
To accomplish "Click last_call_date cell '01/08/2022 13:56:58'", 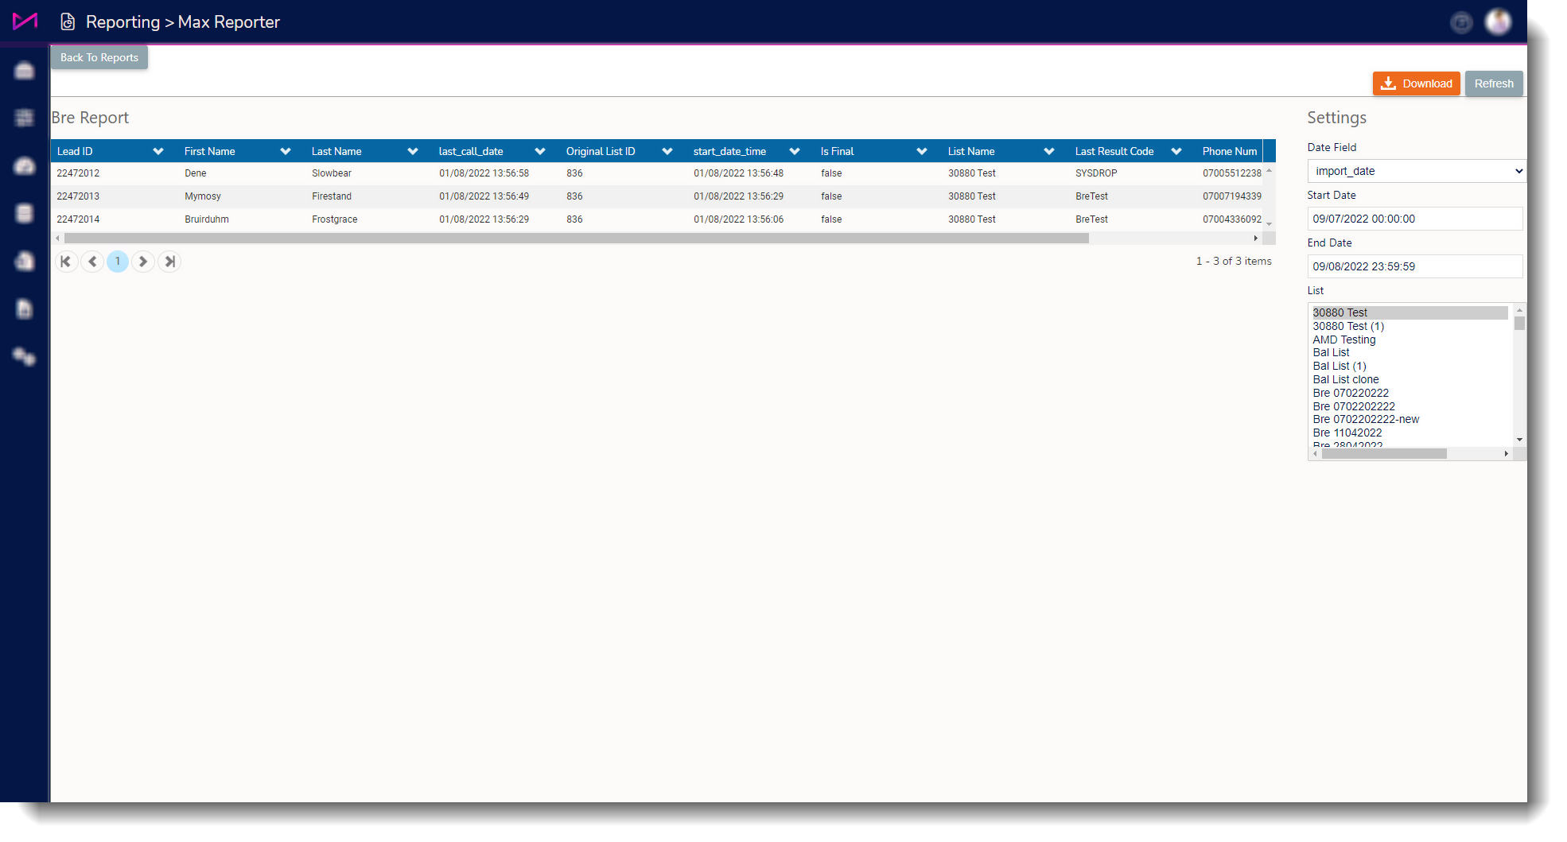I will pyautogui.click(x=484, y=173).
